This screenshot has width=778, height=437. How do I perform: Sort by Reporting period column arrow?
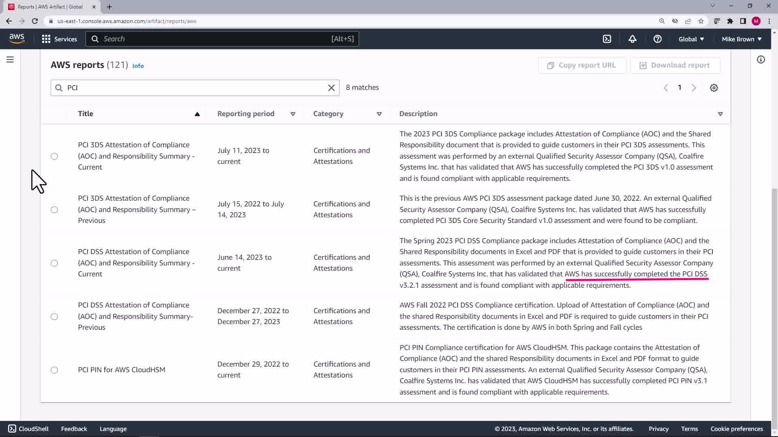(x=293, y=114)
